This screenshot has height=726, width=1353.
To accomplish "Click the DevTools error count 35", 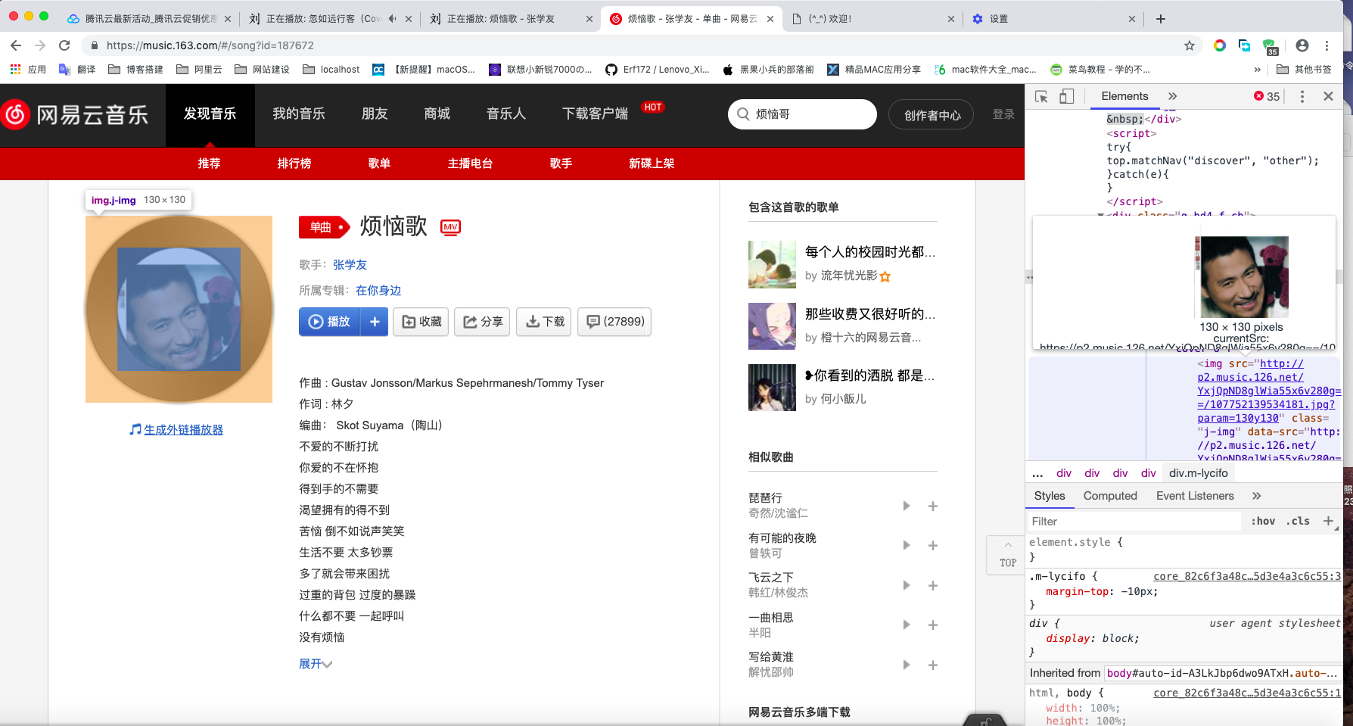I will [1267, 96].
